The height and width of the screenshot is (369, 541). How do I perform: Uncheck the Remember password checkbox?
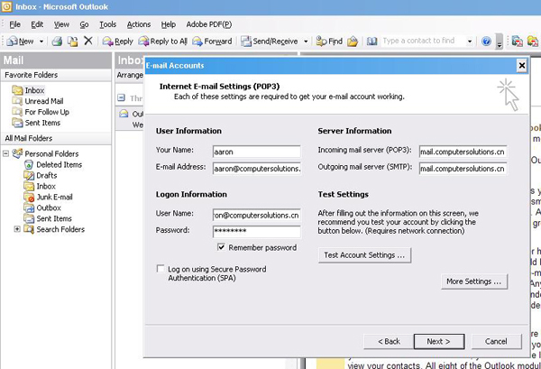221,247
